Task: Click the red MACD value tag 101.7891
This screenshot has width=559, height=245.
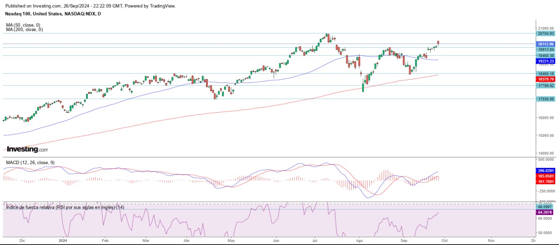Action: tap(546, 182)
